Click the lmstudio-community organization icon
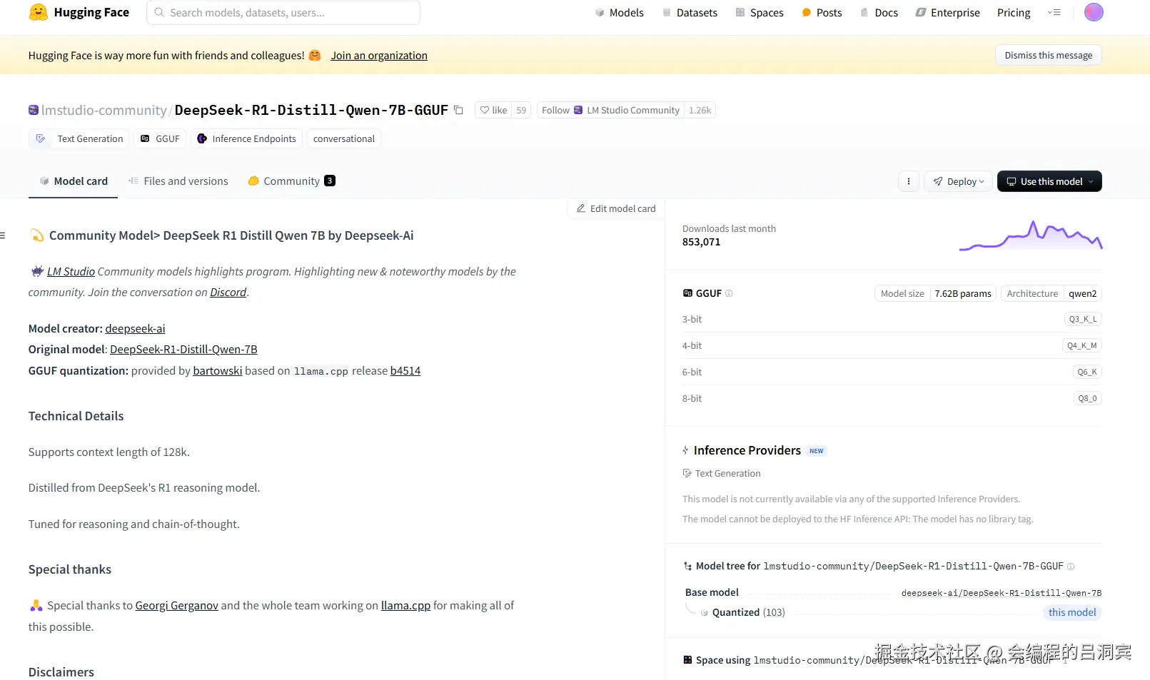The image size is (1150, 680). point(34,110)
